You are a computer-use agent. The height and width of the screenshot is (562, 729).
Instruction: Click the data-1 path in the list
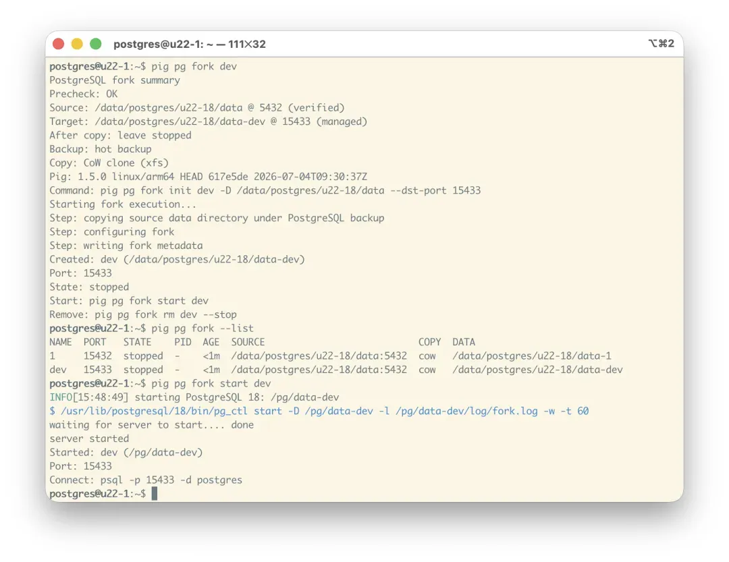(x=532, y=356)
